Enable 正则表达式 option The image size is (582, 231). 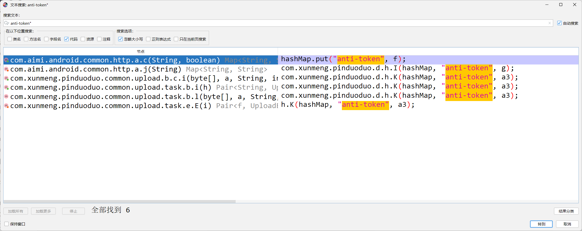pyautogui.click(x=148, y=39)
